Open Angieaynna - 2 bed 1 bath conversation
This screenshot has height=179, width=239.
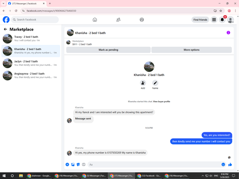click(x=31, y=75)
